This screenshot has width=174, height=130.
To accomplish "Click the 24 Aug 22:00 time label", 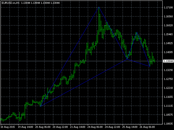I will tap(113, 127).
